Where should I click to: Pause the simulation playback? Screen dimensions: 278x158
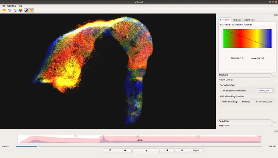coord(146,151)
